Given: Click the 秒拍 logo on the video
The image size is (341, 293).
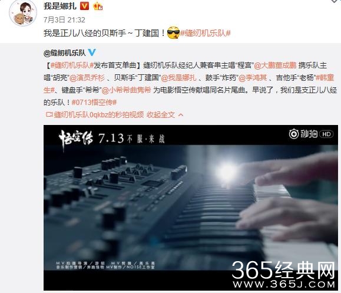Looking at the screenshot, I should click(303, 134).
